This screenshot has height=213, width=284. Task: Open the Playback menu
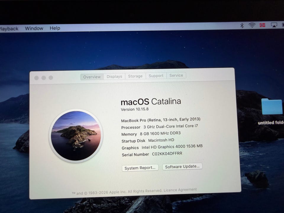tap(9, 29)
